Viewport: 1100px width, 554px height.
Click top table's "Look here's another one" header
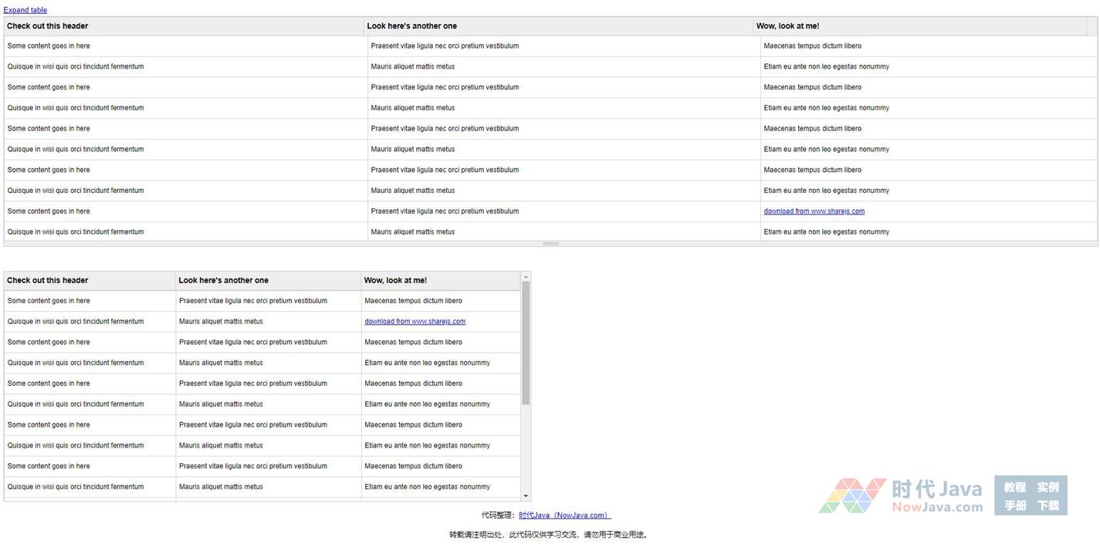coord(411,26)
